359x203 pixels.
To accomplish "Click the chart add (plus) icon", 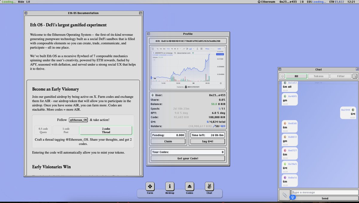I will click(153, 49).
